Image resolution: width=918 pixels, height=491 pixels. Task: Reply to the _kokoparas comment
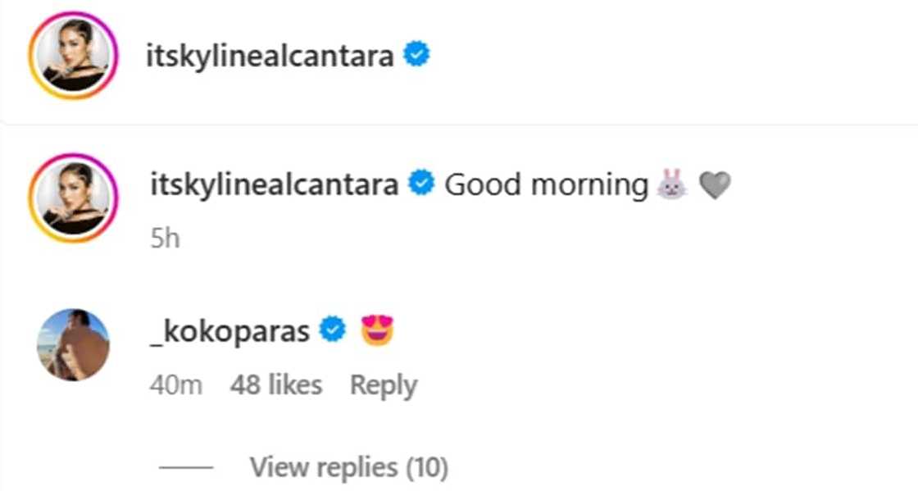(384, 384)
